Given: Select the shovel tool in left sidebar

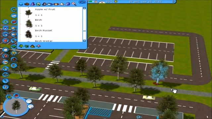Looking at the screenshot, I should point(5,81).
